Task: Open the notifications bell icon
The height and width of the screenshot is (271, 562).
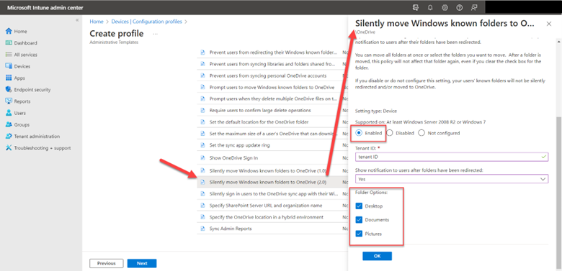Action: 430,7
